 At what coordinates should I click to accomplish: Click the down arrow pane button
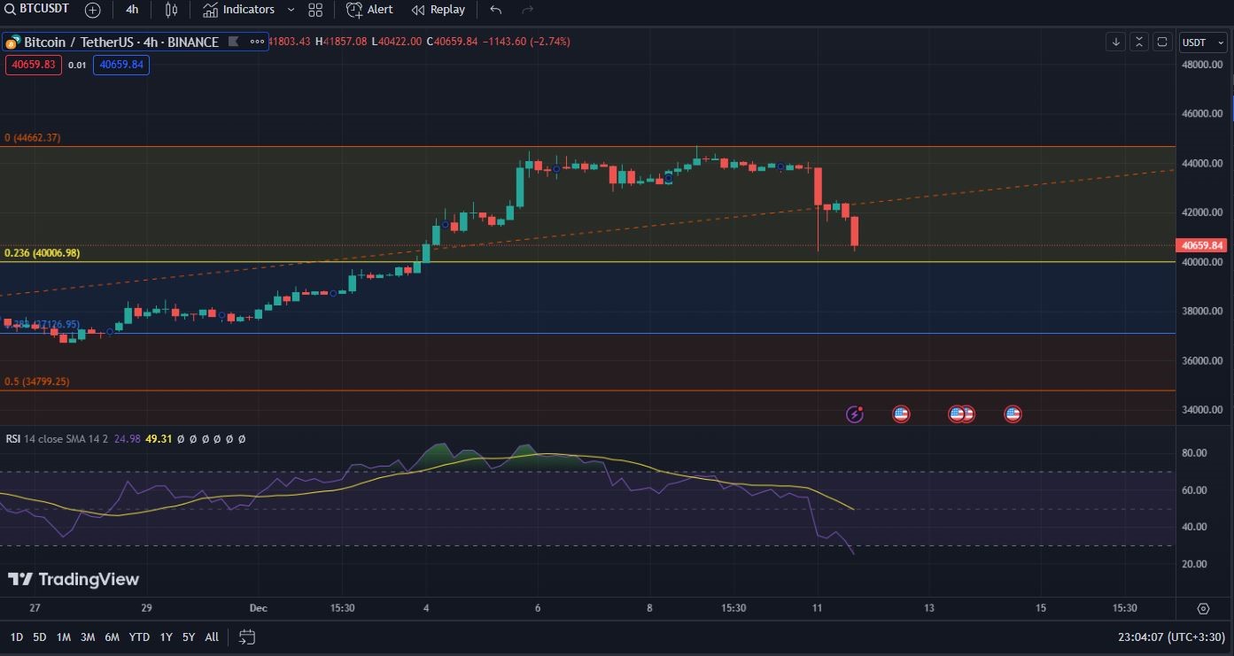[x=1116, y=42]
